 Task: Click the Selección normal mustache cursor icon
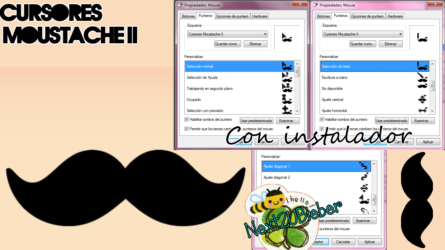[287, 66]
